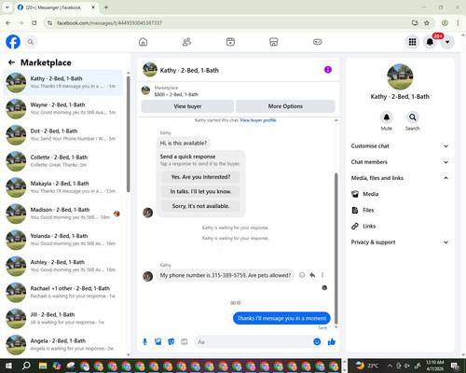Expand the Chat members section
Viewport: 466px width, 373px height.
(x=400, y=162)
